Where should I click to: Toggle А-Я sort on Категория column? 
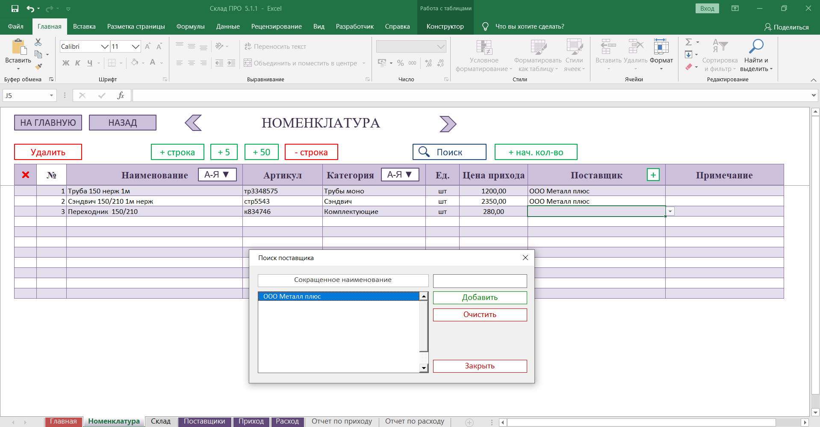click(x=400, y=175)
